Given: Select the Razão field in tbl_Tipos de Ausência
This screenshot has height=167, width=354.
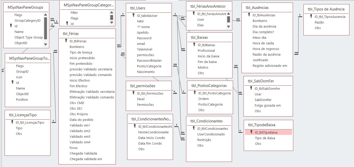Looking at the screenshot, I should point(319,22).
